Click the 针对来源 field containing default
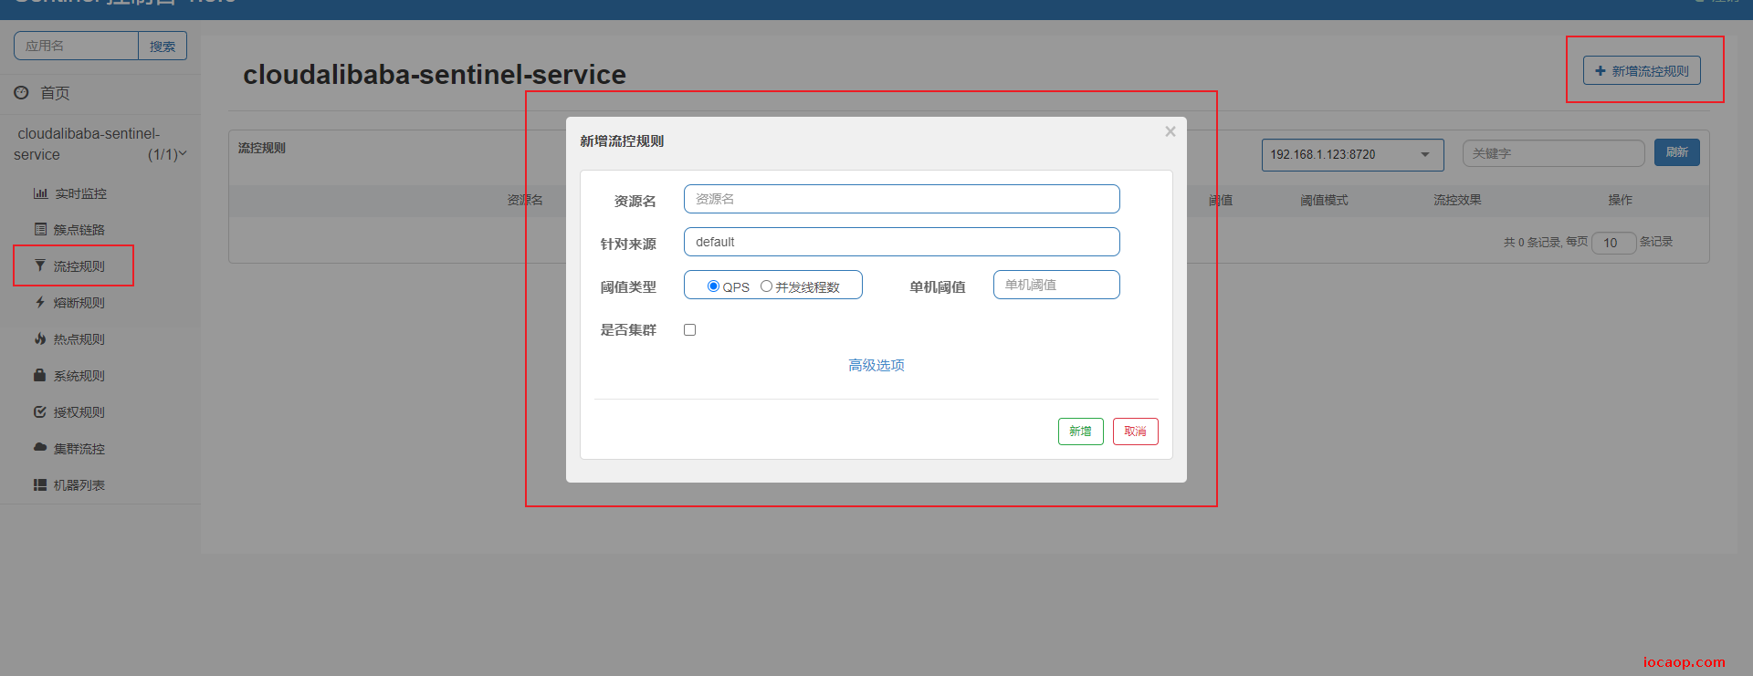Image resolution: width=1753 pixels, height=676 pixels. [902, 242]
